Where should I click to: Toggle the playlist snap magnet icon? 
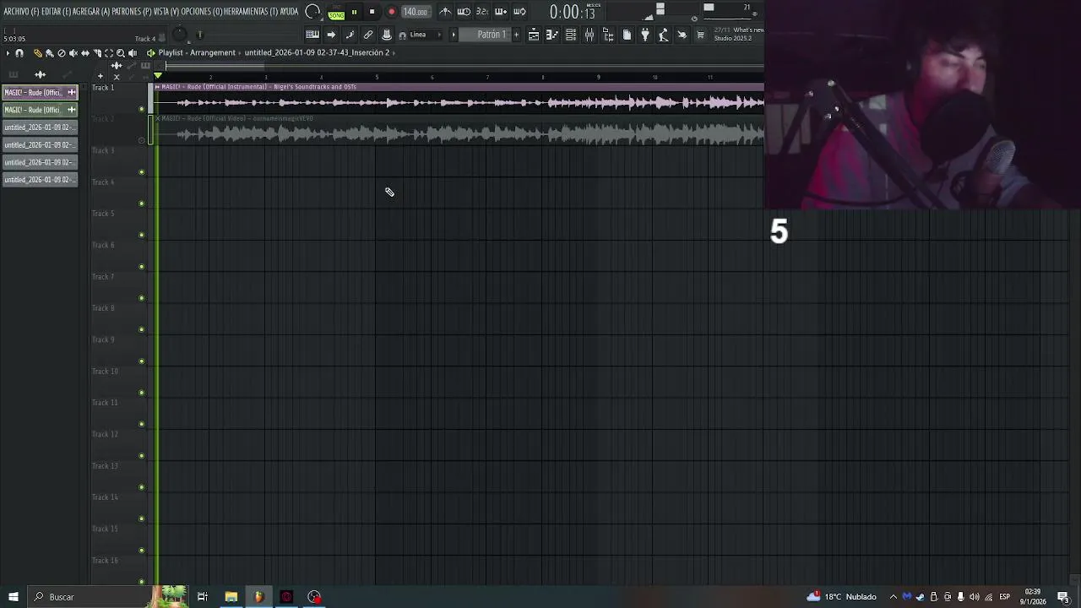point(19,53)
